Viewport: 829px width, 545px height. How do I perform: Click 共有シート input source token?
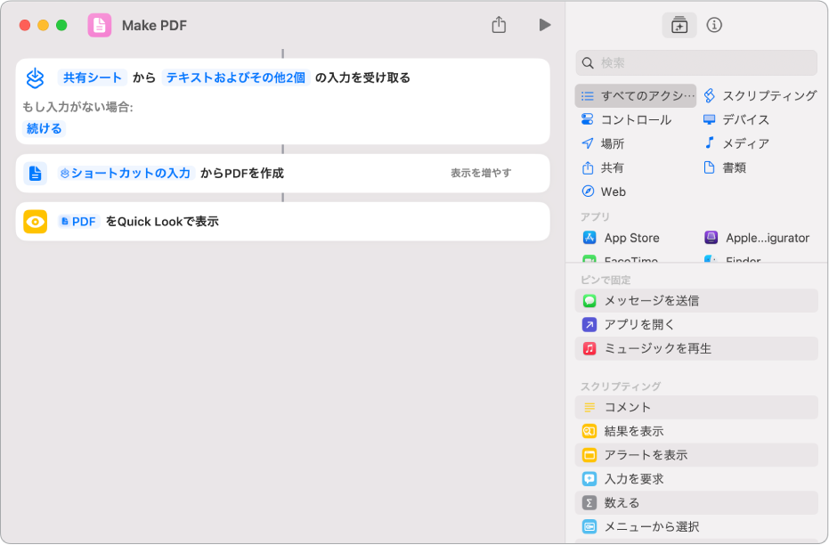pyautogui.click(x=93, y=77)
